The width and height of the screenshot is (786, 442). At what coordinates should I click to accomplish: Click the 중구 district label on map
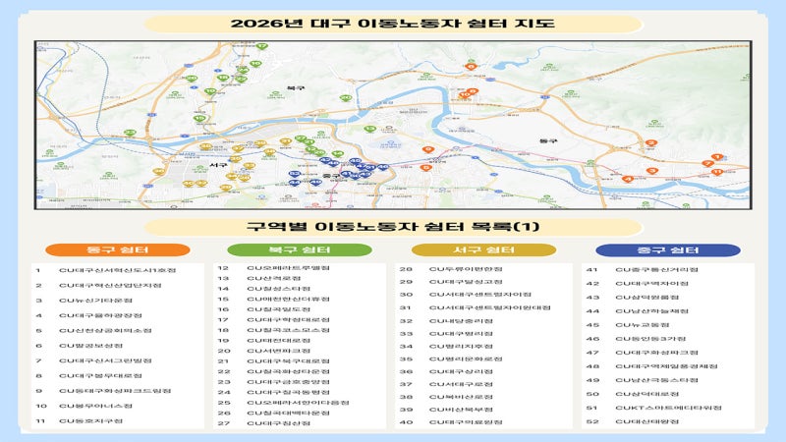(x=331, y=176)
